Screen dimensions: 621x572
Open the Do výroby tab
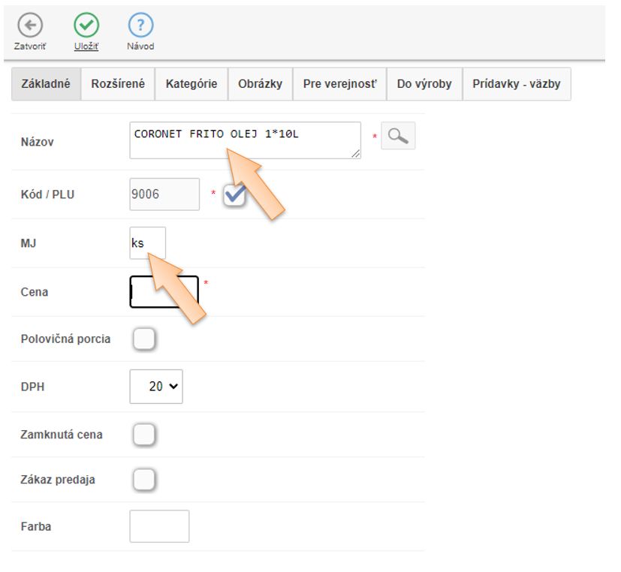point(424,84)
